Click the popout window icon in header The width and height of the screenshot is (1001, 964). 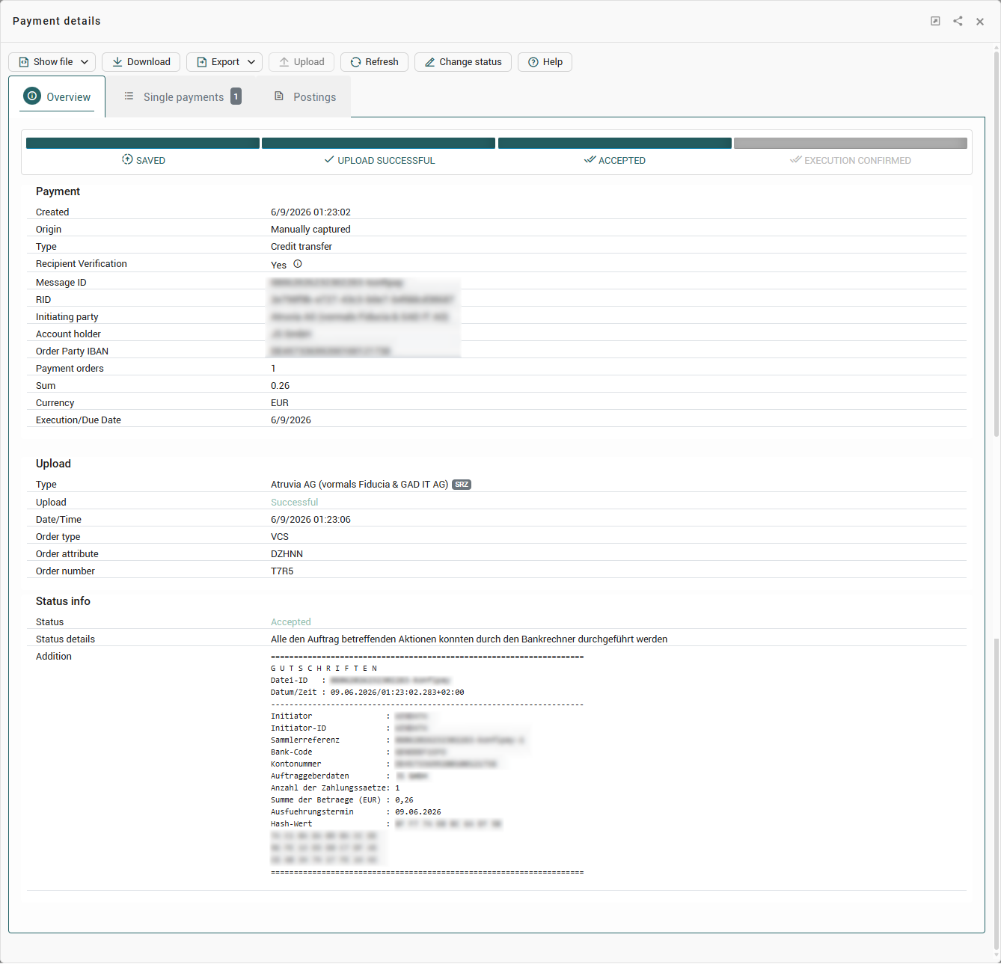click(x=935, y=21)
